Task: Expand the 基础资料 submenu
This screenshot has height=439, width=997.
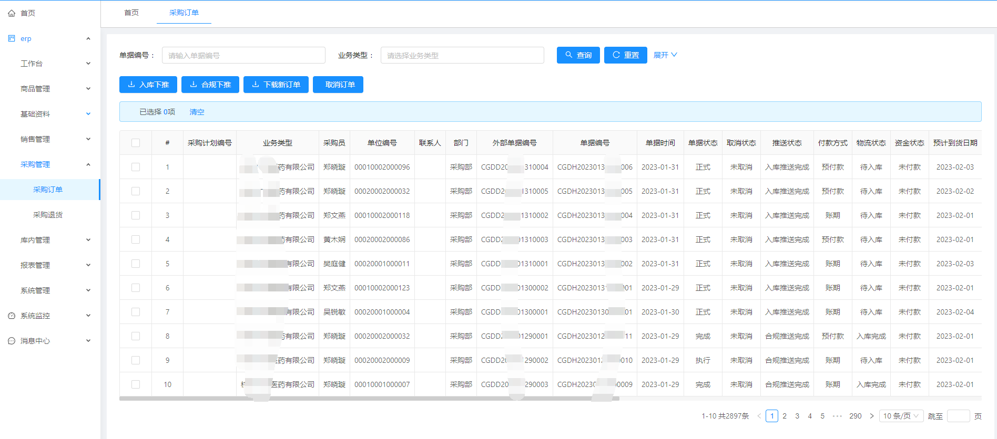Action: point(88,114)
